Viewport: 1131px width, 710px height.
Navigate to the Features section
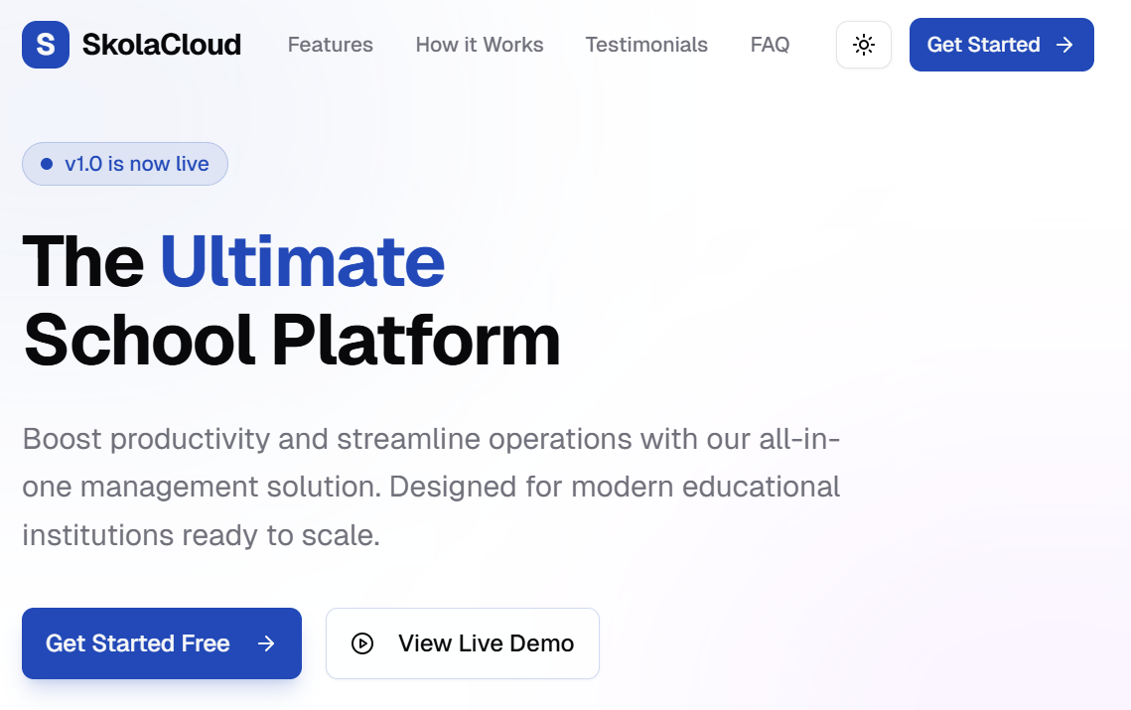pyautogui.click(x=330, y=45)
